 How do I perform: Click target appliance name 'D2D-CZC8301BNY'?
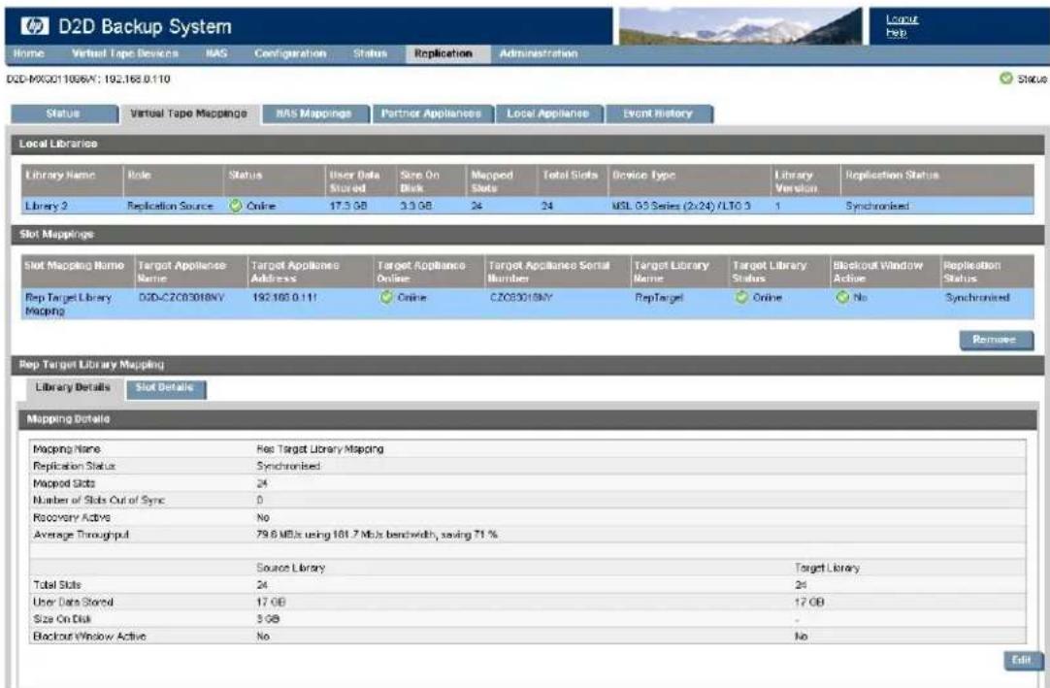pos(181,298)
